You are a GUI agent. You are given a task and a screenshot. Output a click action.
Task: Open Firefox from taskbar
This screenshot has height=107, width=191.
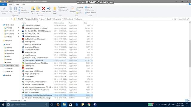(58, 104)
